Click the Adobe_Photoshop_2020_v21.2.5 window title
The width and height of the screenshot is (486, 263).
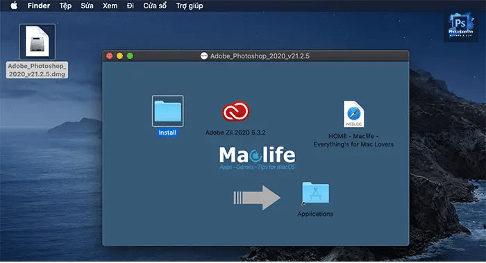coord(260,56)
